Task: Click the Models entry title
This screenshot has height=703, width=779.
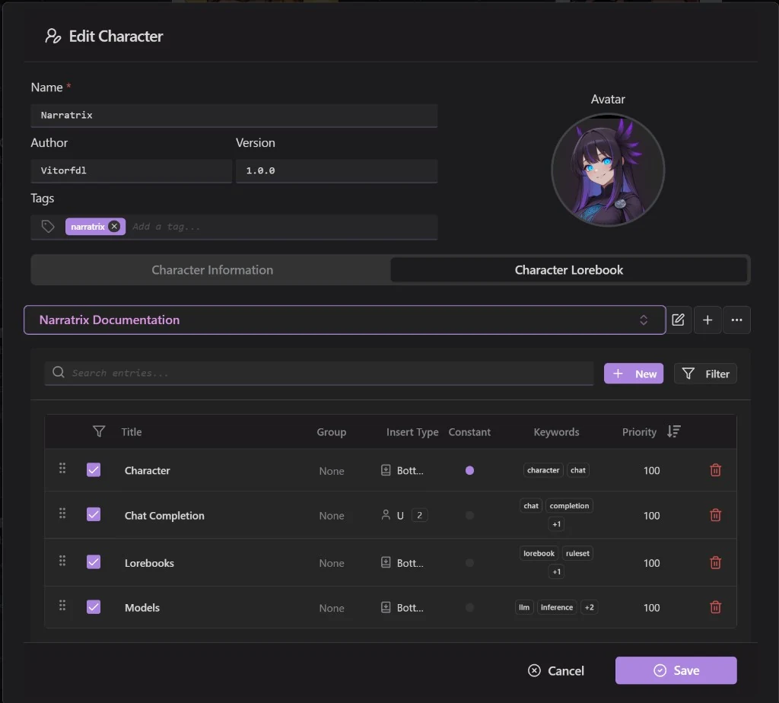Action: pos(141,608)
